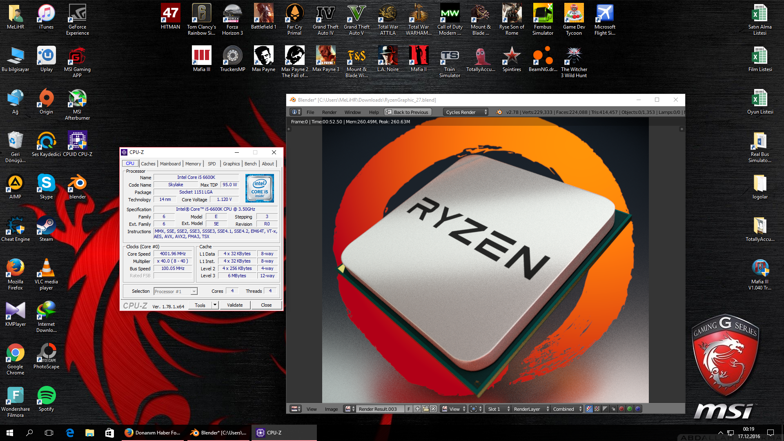Open the MSI Afterburner desktop icon
This screenshot has height=441, width=784.
[78, 105]
